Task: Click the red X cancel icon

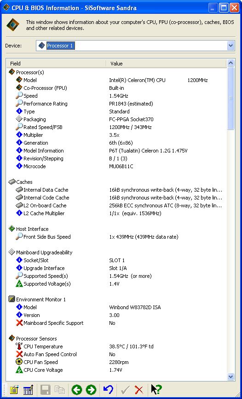Action: coord(139,390)
